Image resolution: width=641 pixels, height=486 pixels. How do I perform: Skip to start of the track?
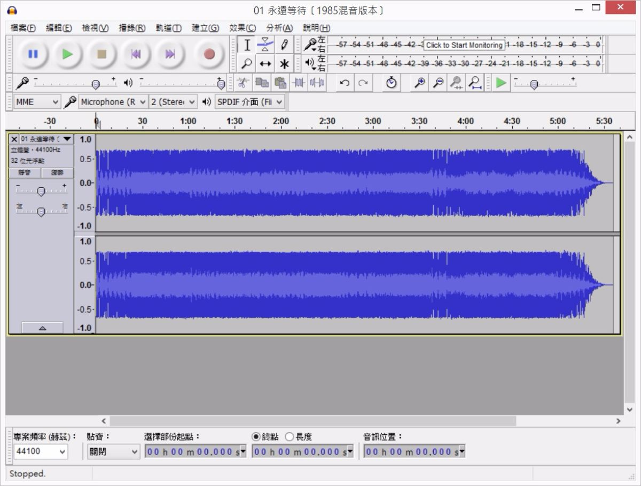(136, 54)
